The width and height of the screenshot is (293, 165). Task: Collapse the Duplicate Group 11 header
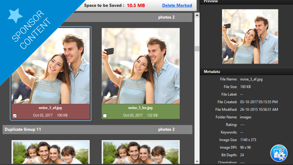[x=23, y=129]
